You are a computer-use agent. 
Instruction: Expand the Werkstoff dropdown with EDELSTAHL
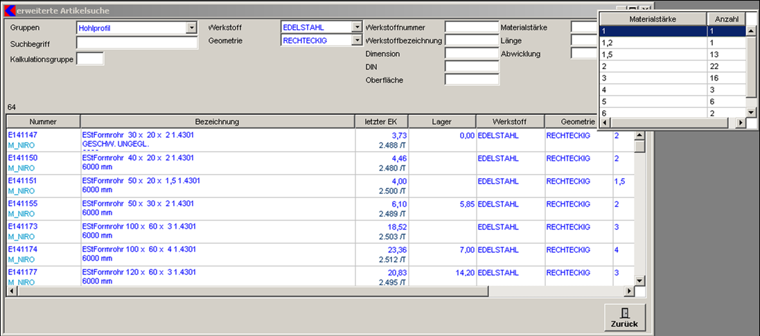pyautogui.click(x=357, y=28)
